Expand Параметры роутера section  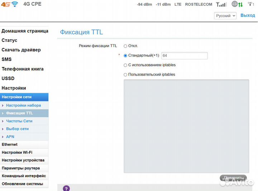pos(24,168)
